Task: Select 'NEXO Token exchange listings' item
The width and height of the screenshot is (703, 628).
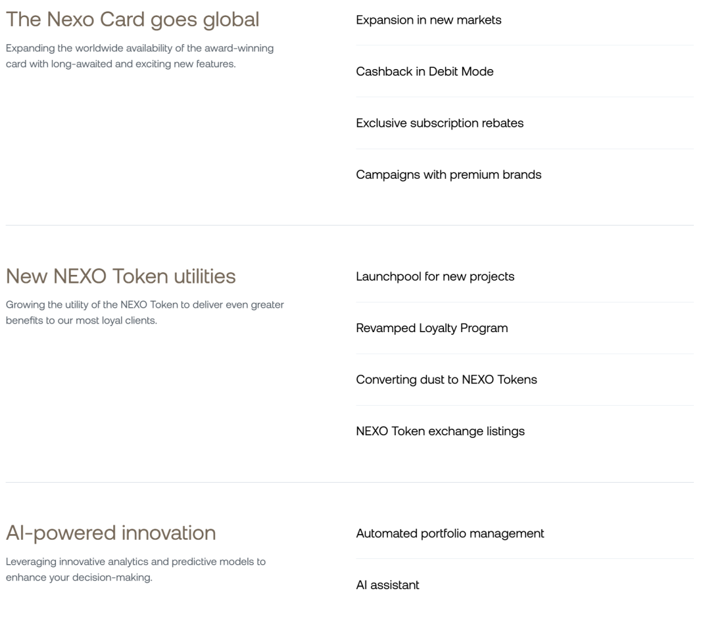Action: (x=440, y=431)
